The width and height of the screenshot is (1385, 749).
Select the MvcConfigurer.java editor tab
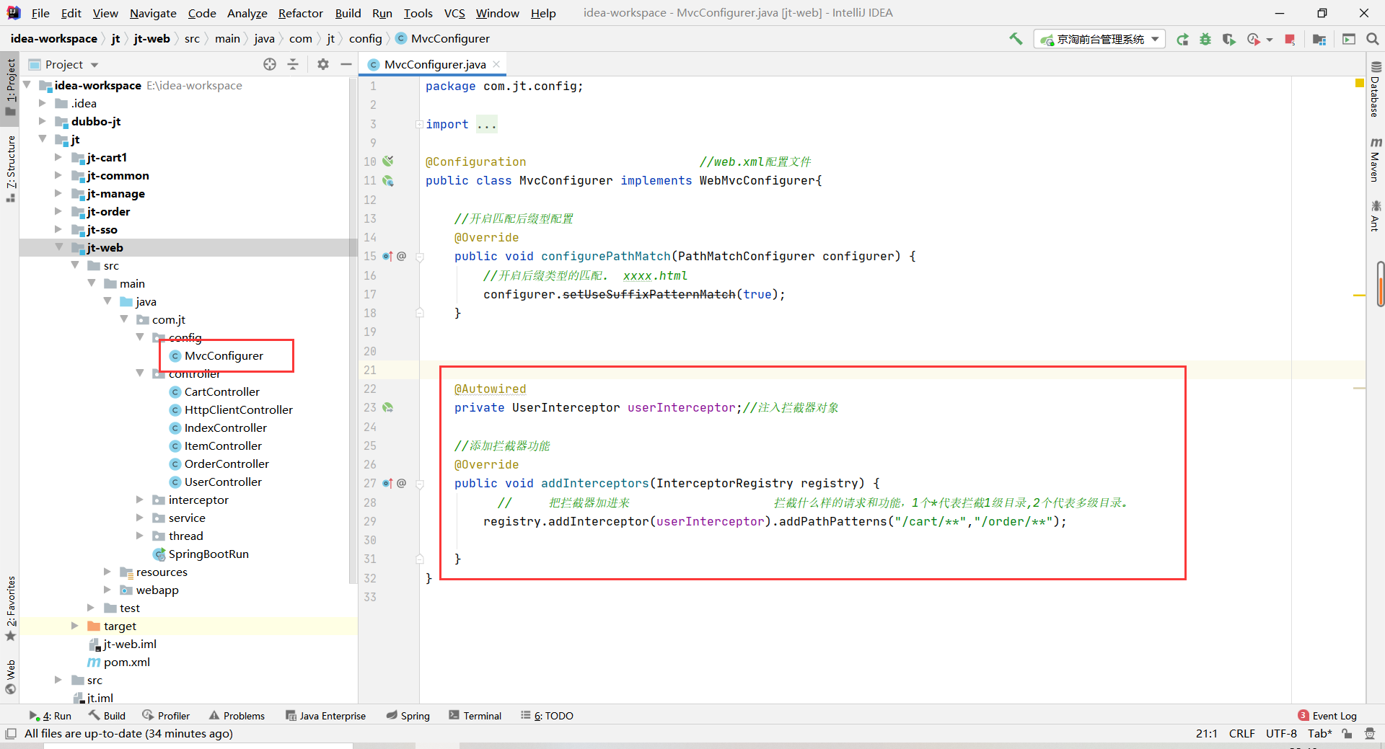pyautogui.click(x=435, y=64)
